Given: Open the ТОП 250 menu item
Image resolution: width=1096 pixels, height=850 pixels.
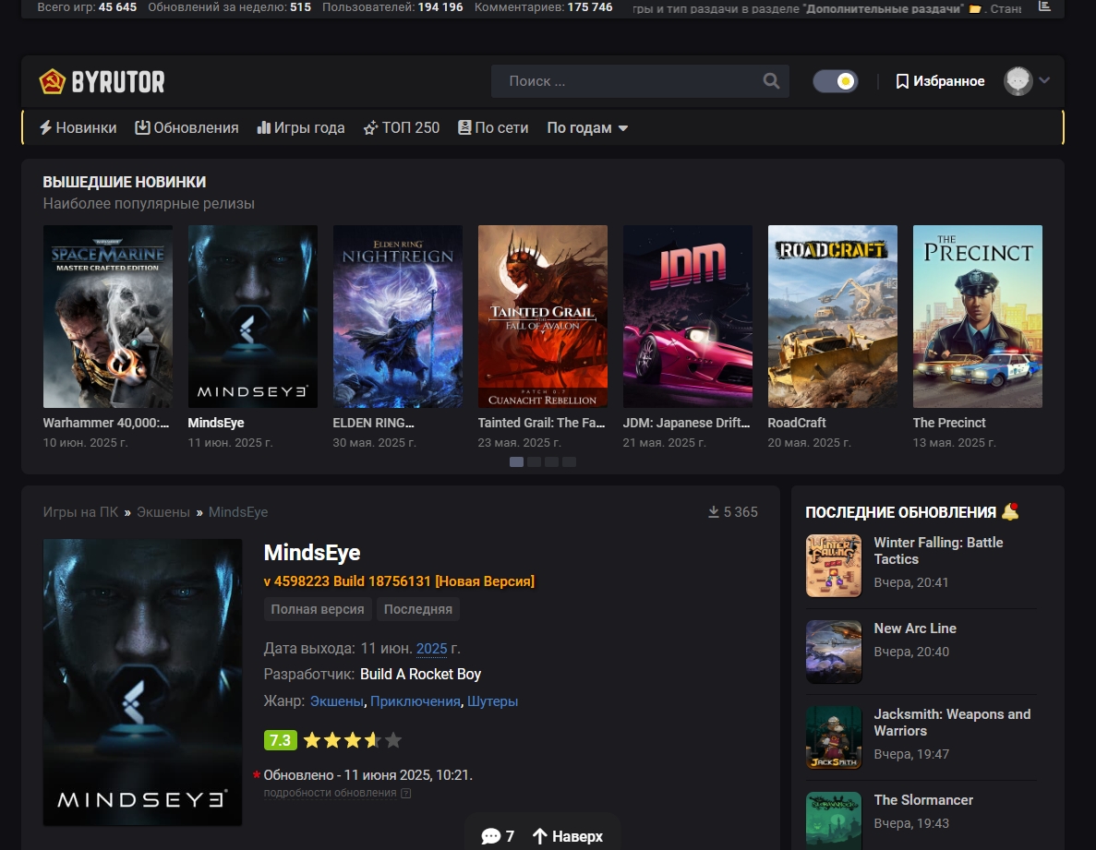Looking at the screenshot, I should click(x=402, y=127).
